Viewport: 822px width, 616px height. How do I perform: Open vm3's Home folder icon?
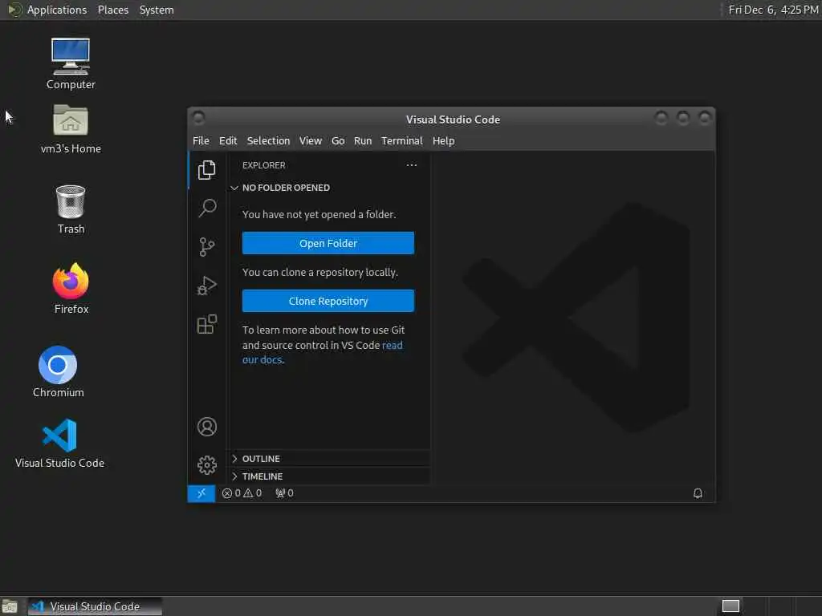click(x=71, y=129)
